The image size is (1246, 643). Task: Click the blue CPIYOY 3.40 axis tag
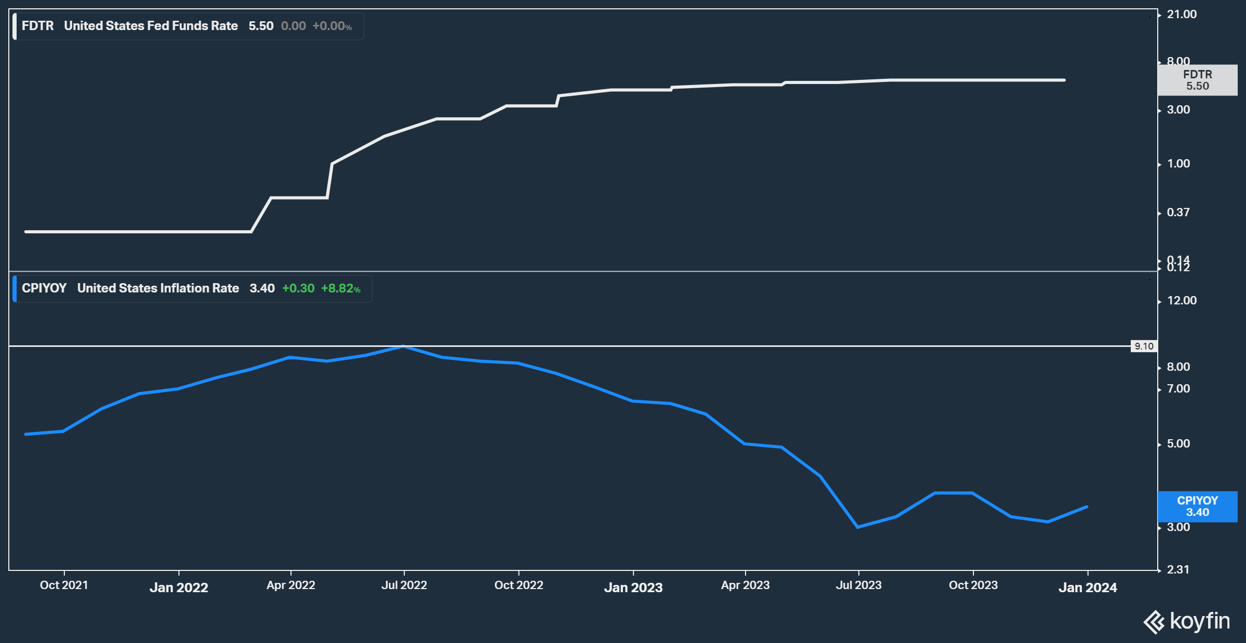pos(1197,507)
